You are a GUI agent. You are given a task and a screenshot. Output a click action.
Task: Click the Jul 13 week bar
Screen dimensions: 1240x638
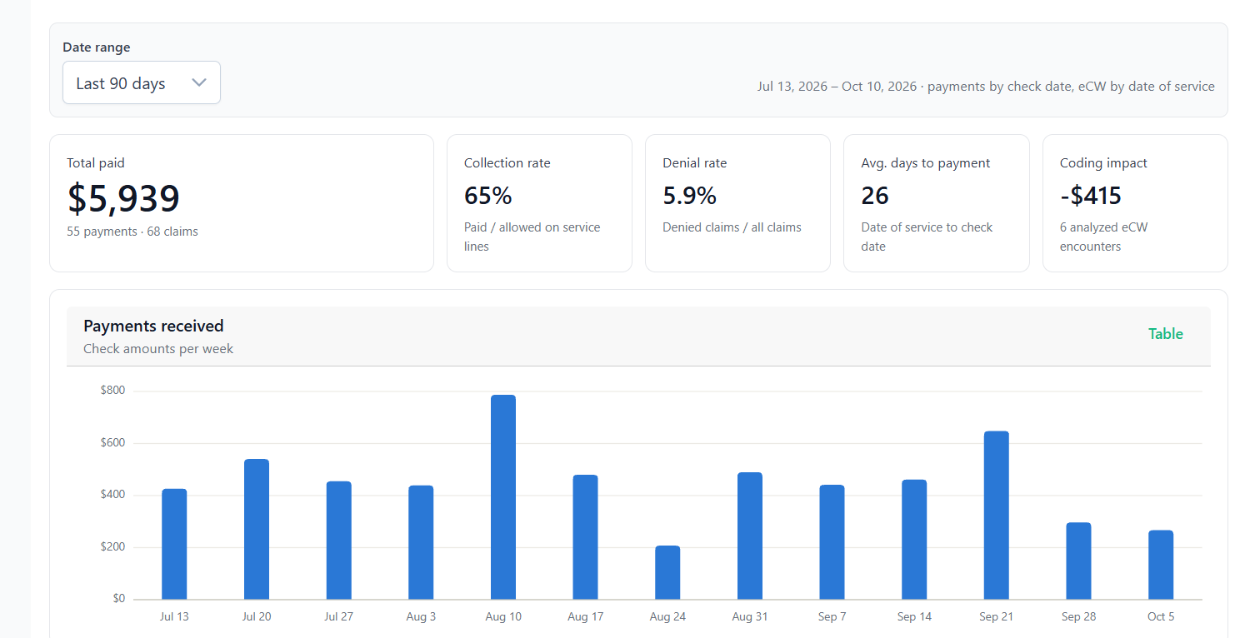click(x=174, y=544)
